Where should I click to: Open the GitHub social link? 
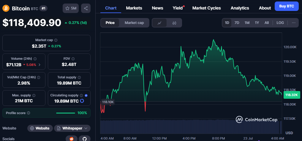pyautogui.click(x=85, y=139)
